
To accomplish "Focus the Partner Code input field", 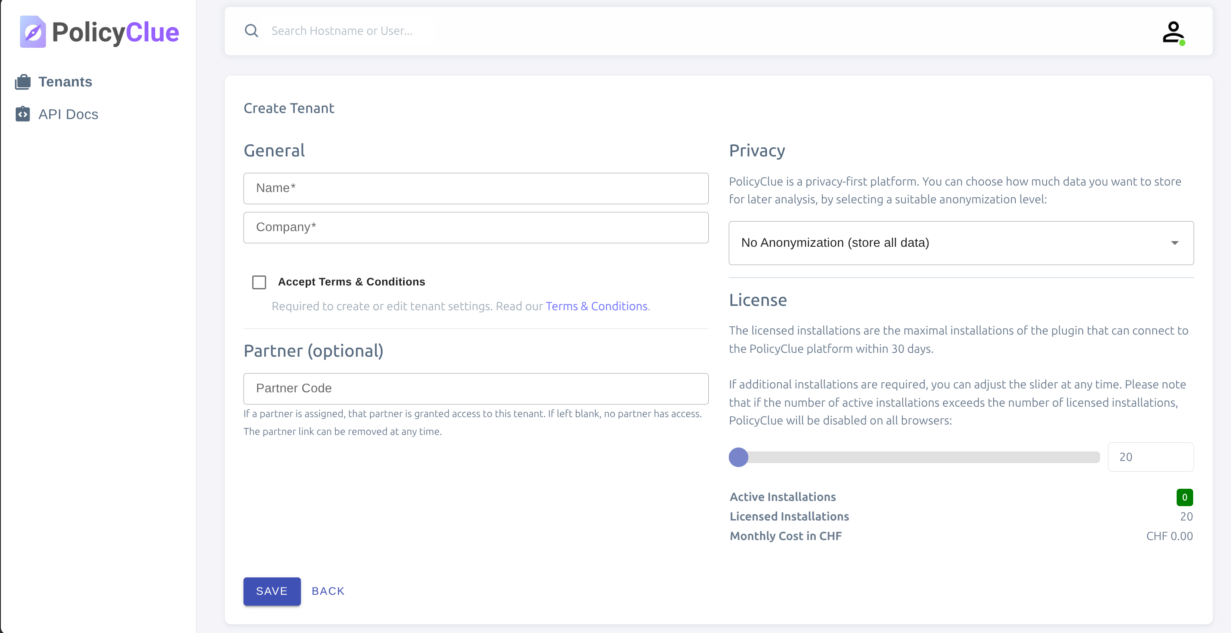I will pos(476,389).
